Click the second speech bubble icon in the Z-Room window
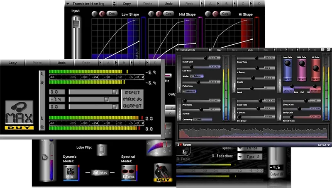 [x=328, y=50]
